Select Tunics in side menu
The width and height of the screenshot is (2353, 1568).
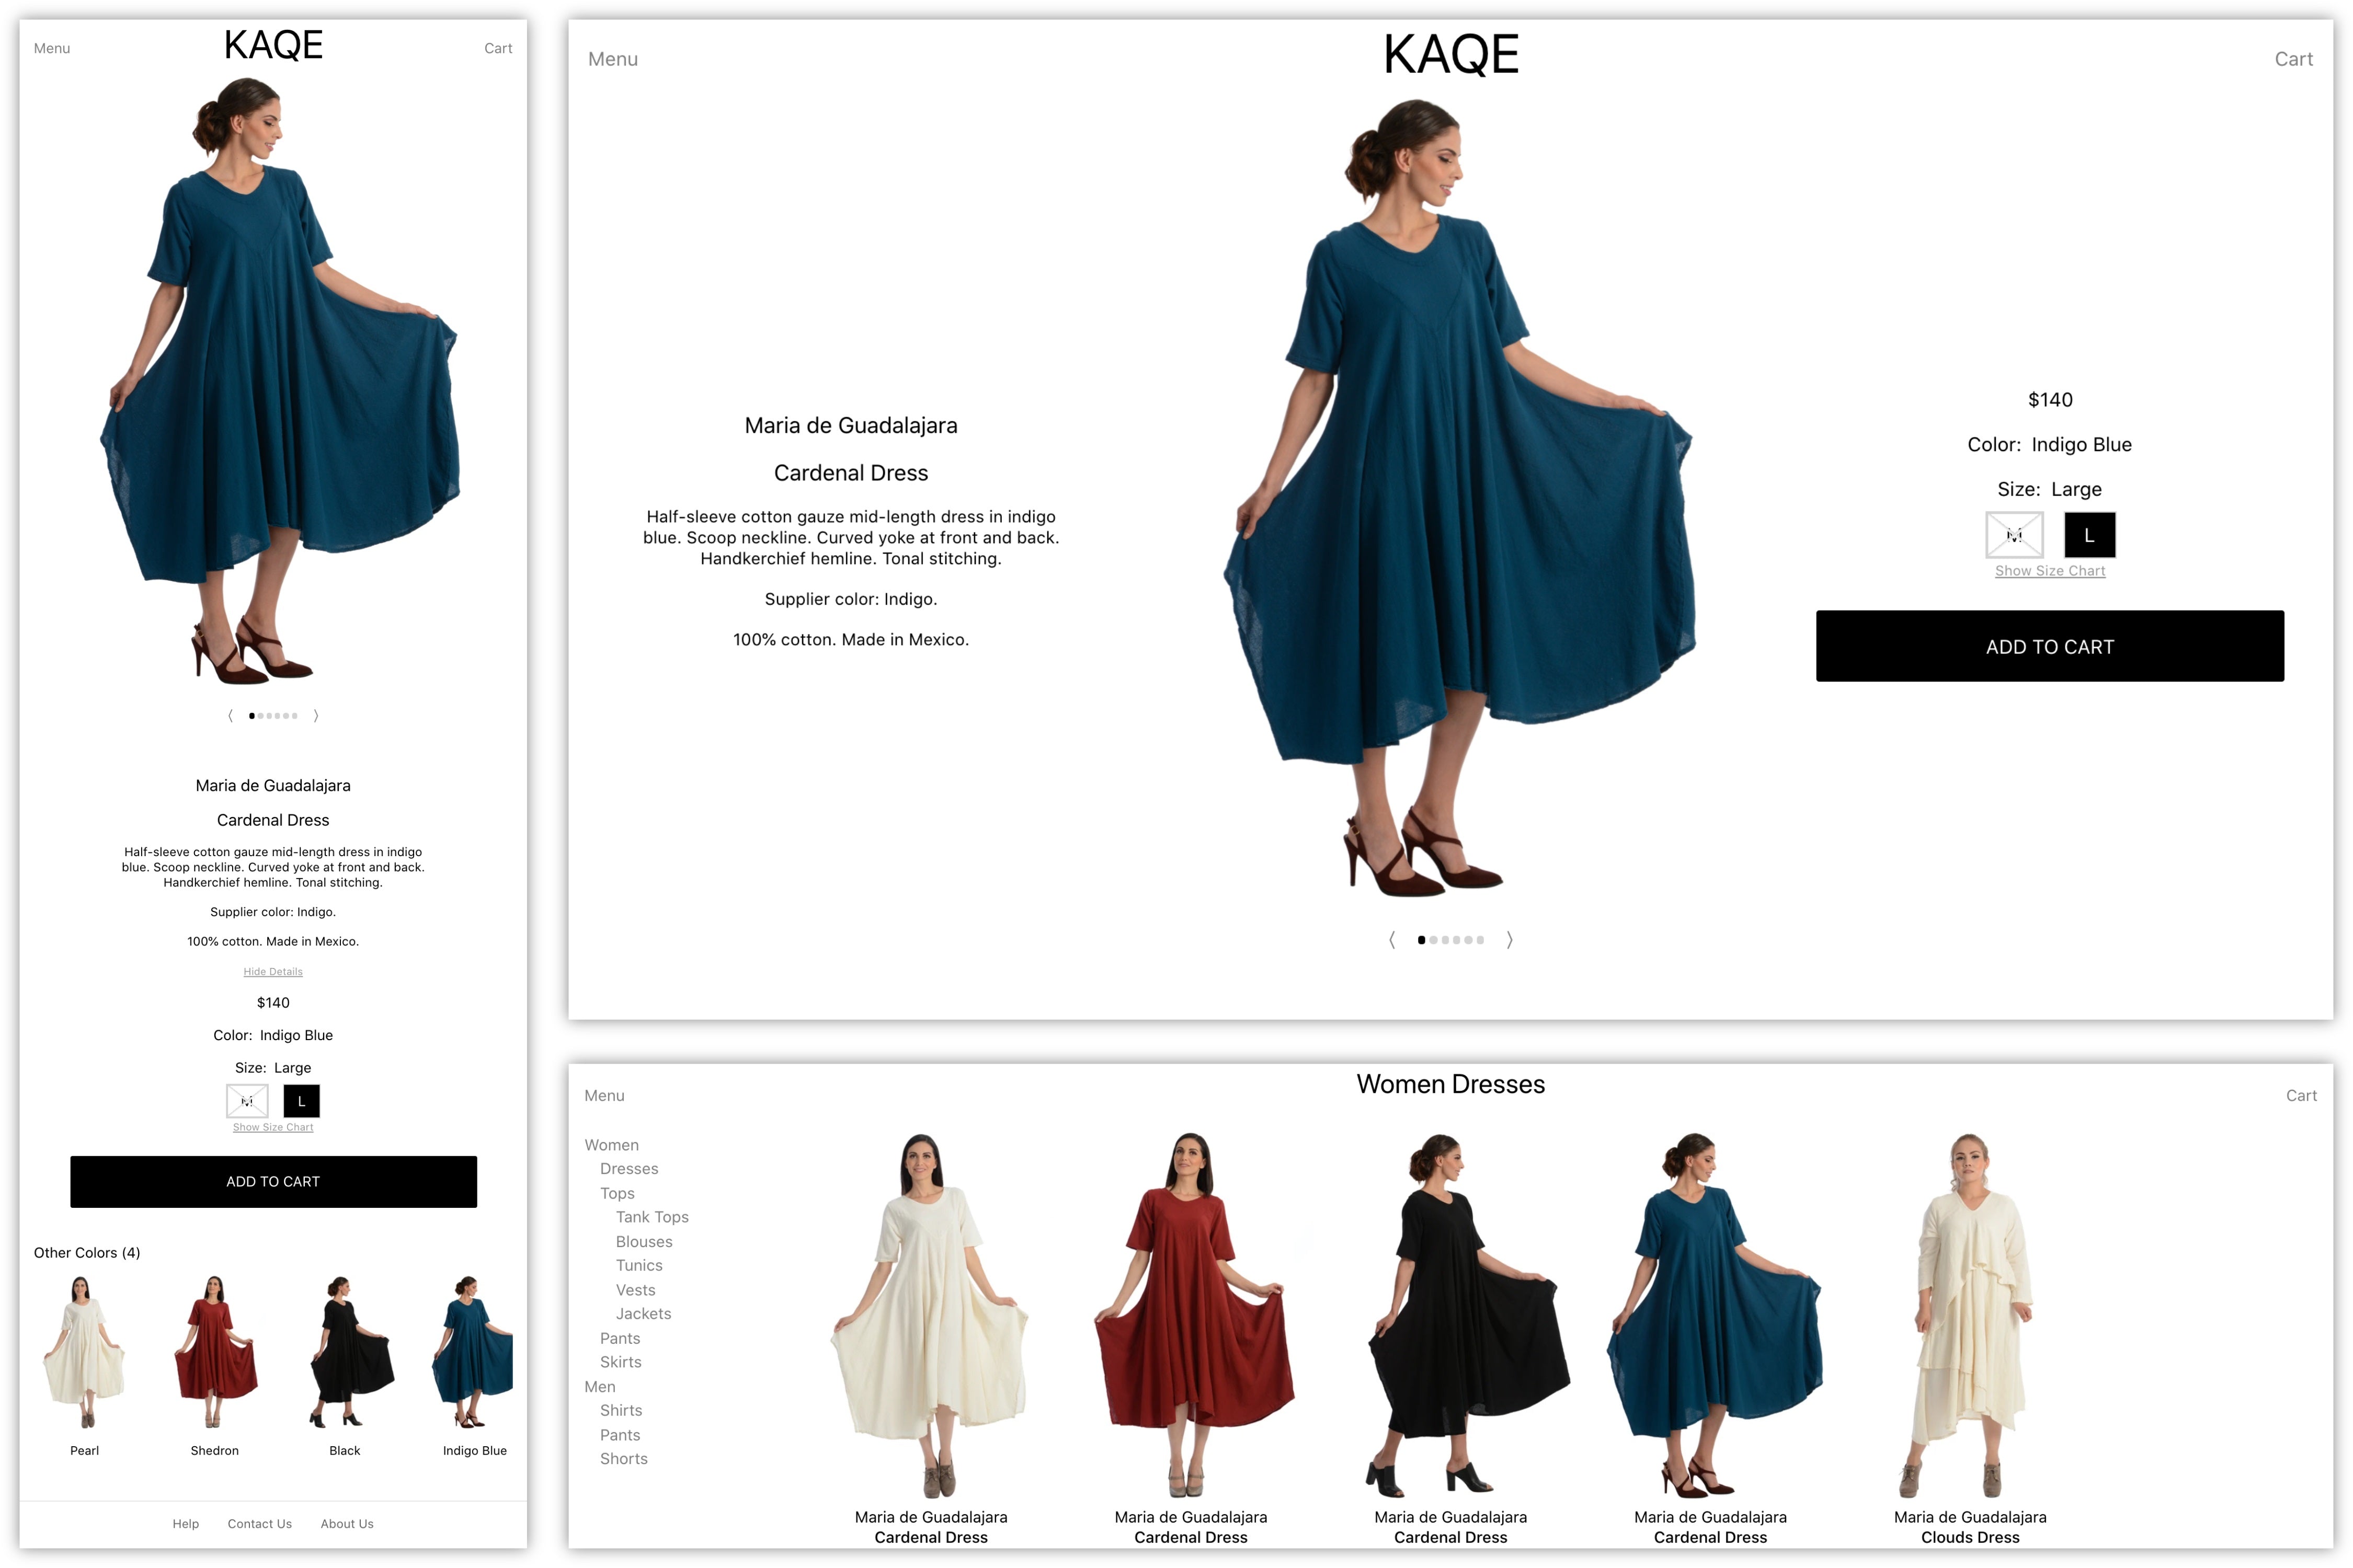coord(639,1266)
